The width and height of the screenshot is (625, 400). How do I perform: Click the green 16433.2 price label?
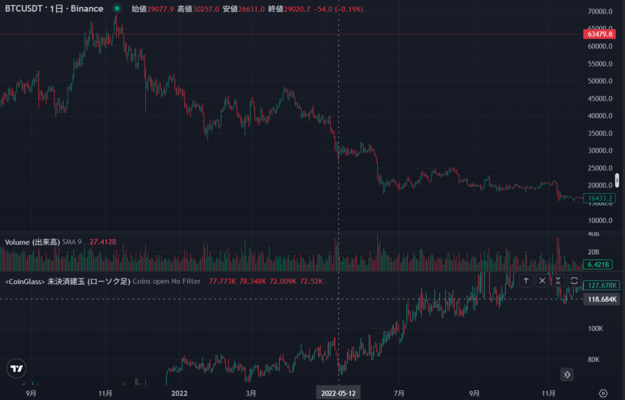(599, 198)
